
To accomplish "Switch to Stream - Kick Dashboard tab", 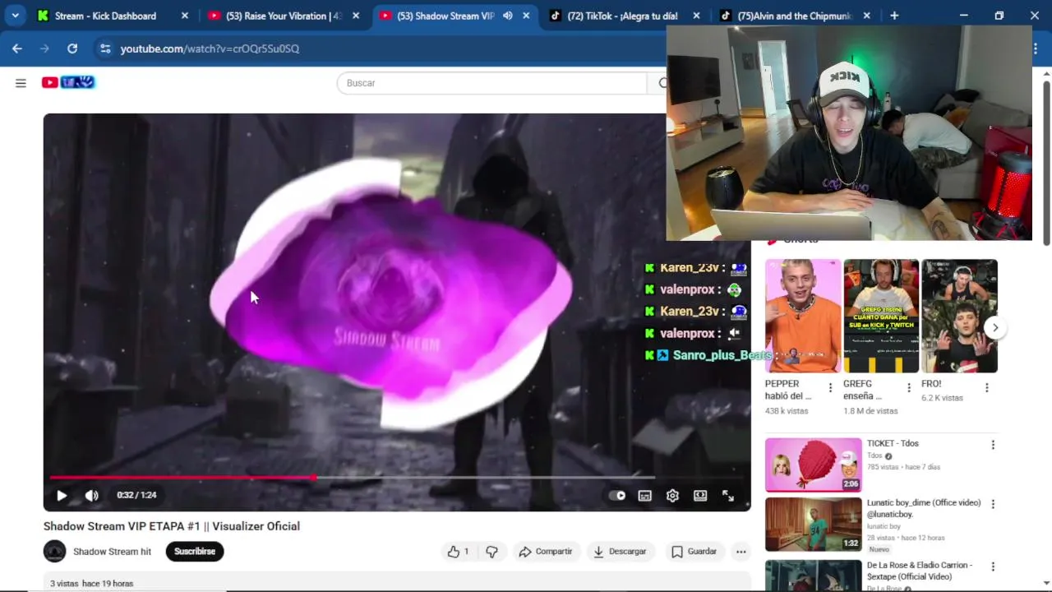I will 113,16.
